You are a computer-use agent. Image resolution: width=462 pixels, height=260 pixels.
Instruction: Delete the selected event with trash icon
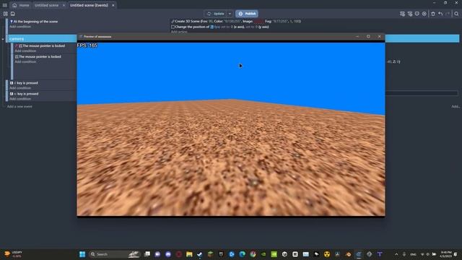433,14
